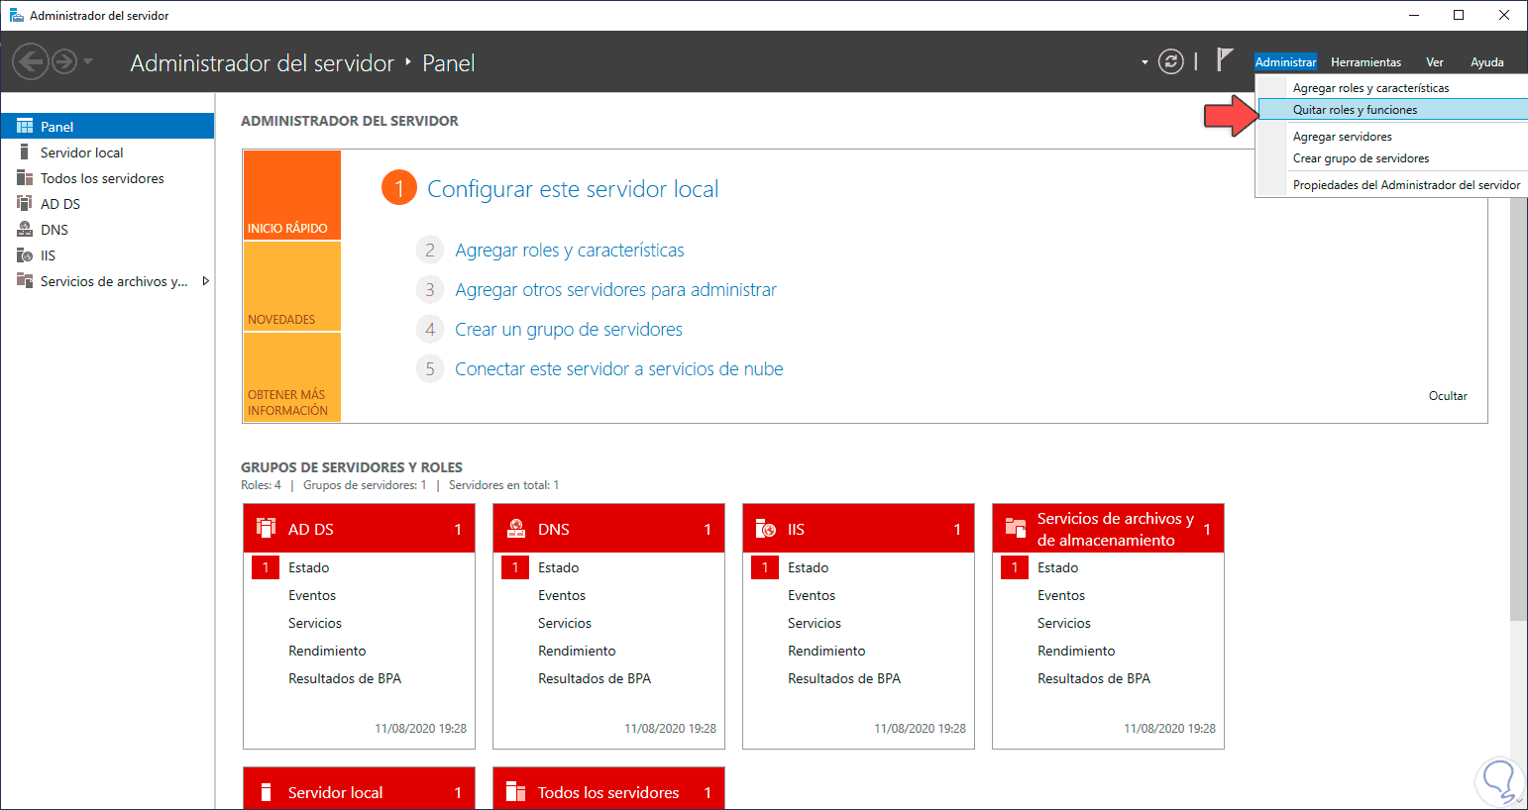Screen dimensions: 1528x810
Task: Click the DNS tile icon
Action: [516, 528]
